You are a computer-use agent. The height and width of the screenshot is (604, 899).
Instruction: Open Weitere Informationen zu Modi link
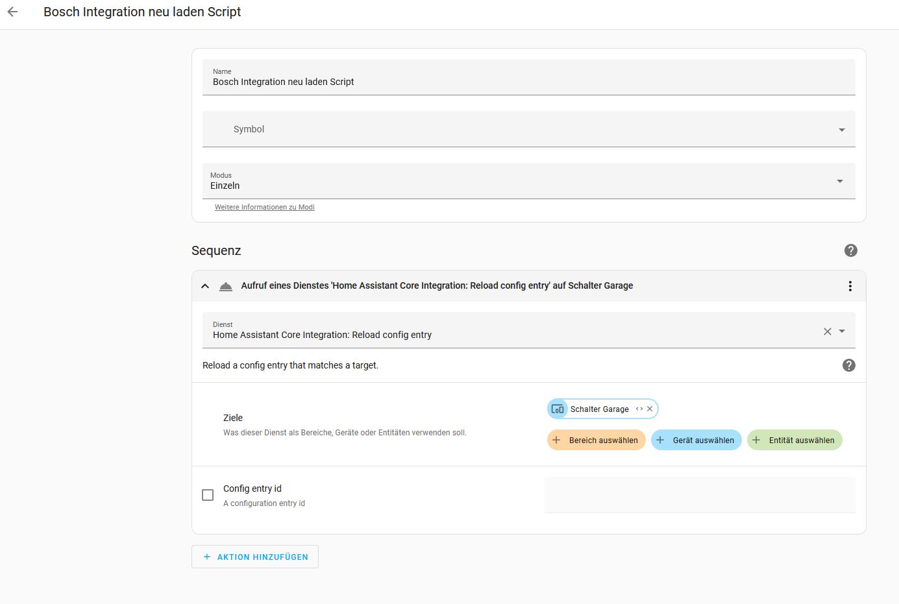[x=265, y=207]
